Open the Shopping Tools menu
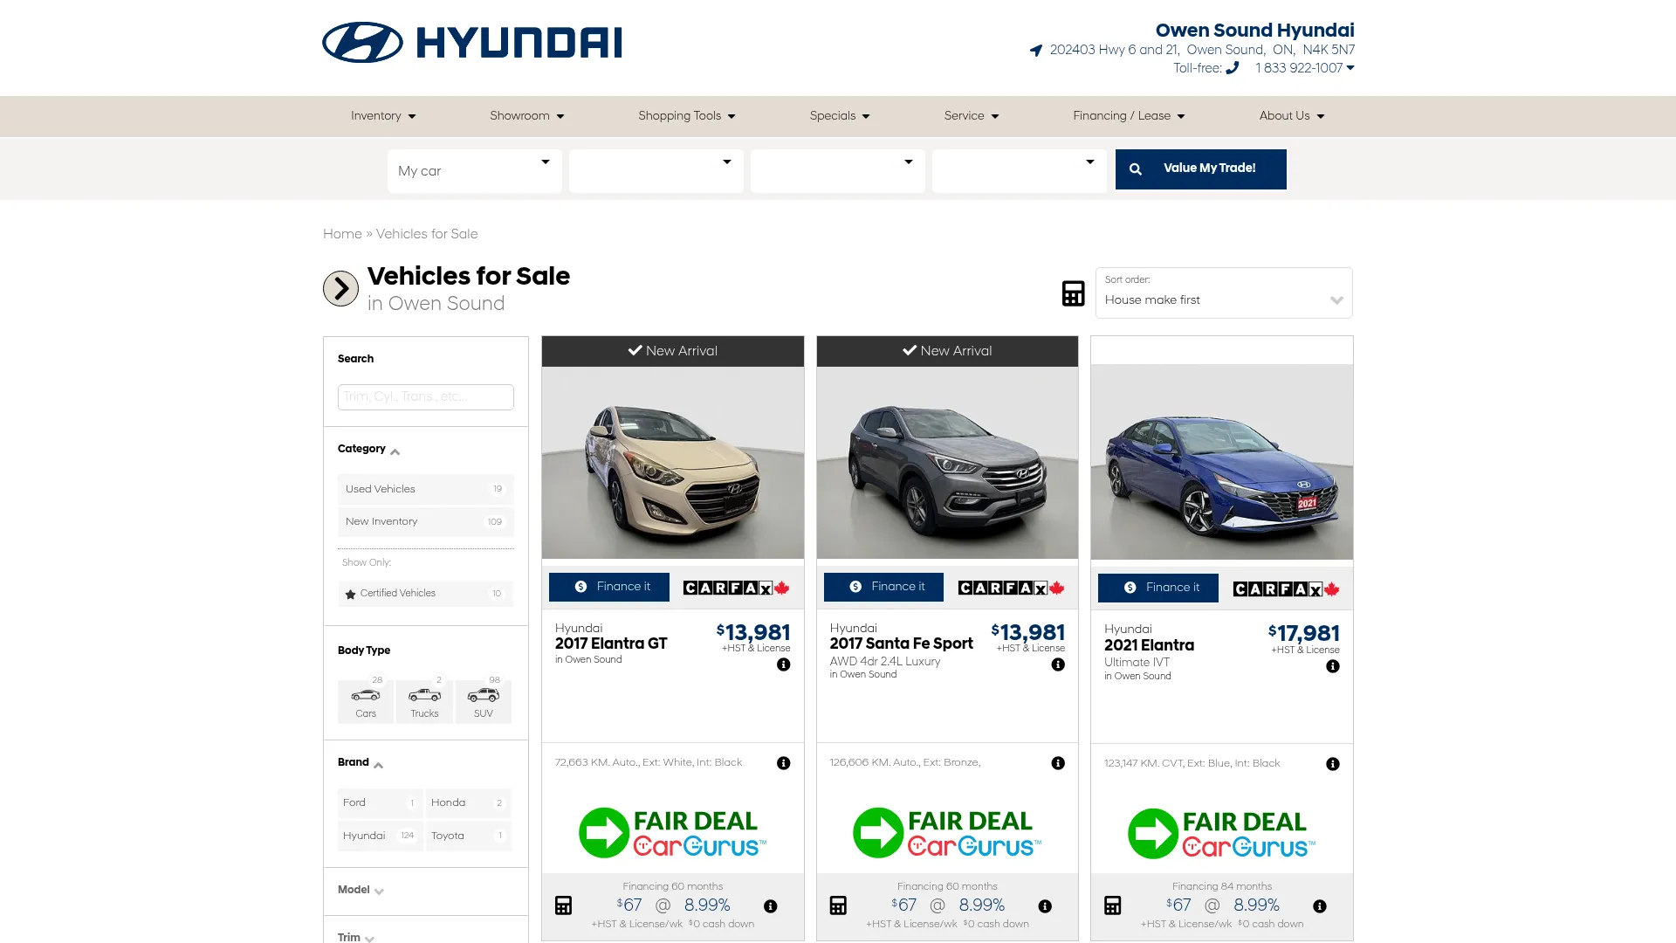Screen dimensions: 1676x943 coord(687,116)
